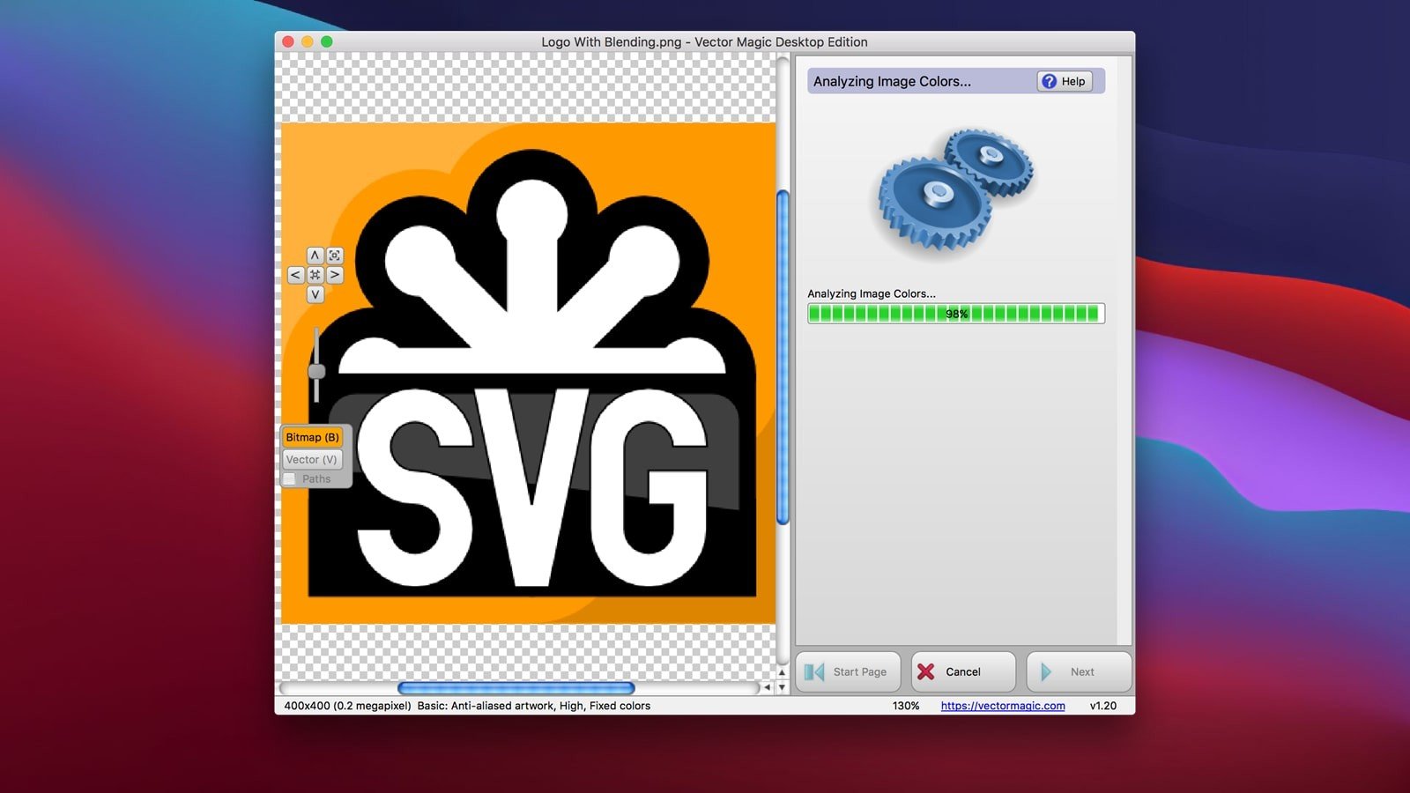Switch preview to Bitmap (B) view
Image resolution: width=1410 pixels, height=793 pixels.
click(312, 437)
